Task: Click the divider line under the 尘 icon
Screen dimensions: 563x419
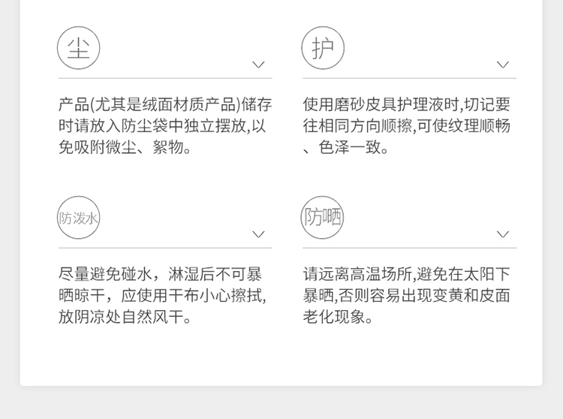Action: pos(165,78)
